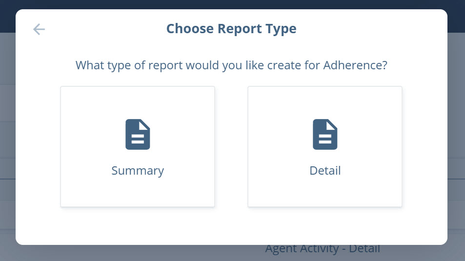Click the folded corner of Detail icon

pos(332,124)
